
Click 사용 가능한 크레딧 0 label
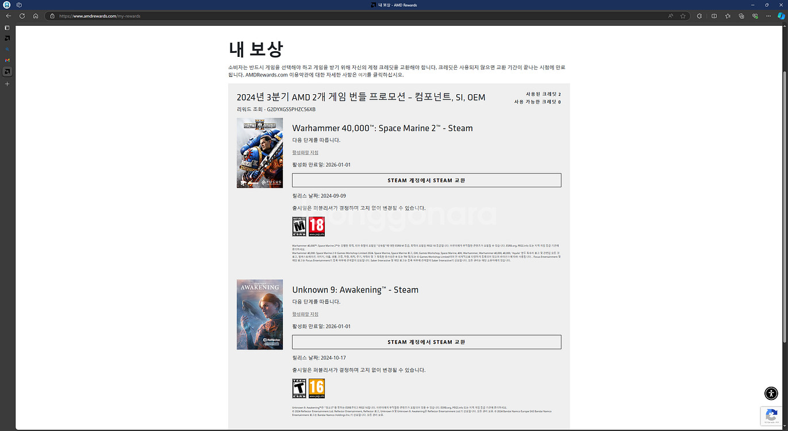537,102
